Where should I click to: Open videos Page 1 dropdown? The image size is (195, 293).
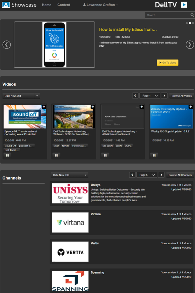coord(150,96)
